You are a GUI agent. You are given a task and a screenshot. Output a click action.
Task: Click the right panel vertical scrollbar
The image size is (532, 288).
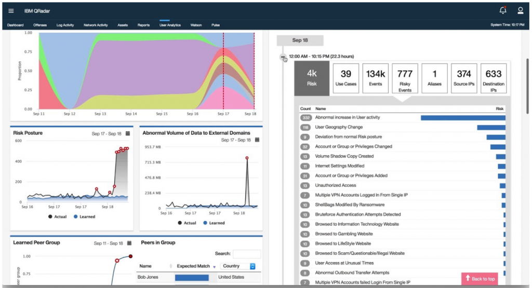pyautogui.click(x=527, y=86)
